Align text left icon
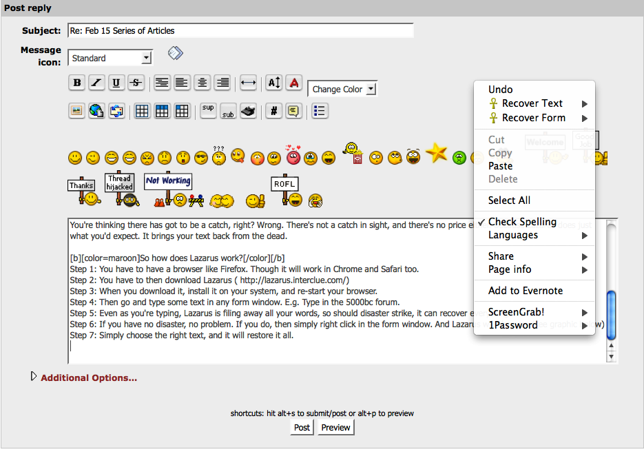 (x=182, y=83)
